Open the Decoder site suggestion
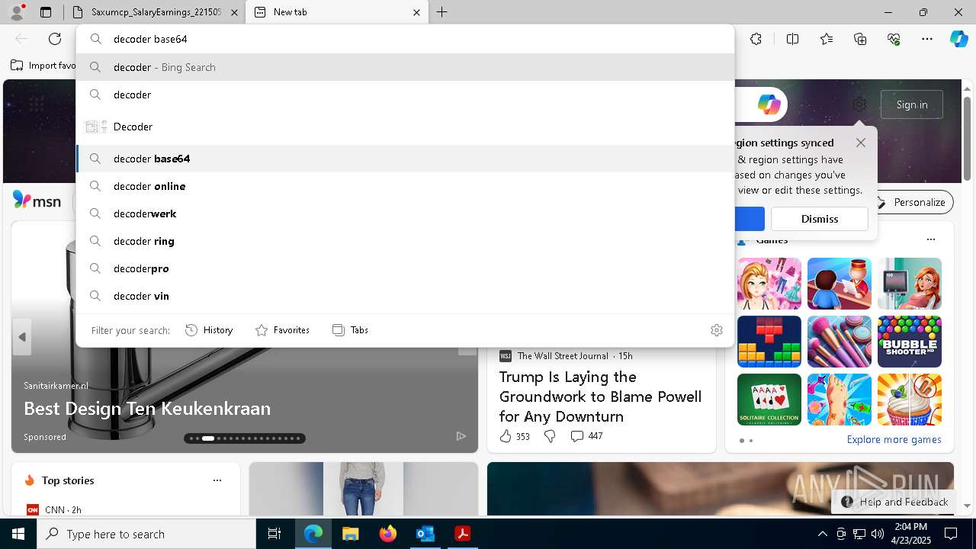Screen dimensions: 976x549 tap(405, 127)
